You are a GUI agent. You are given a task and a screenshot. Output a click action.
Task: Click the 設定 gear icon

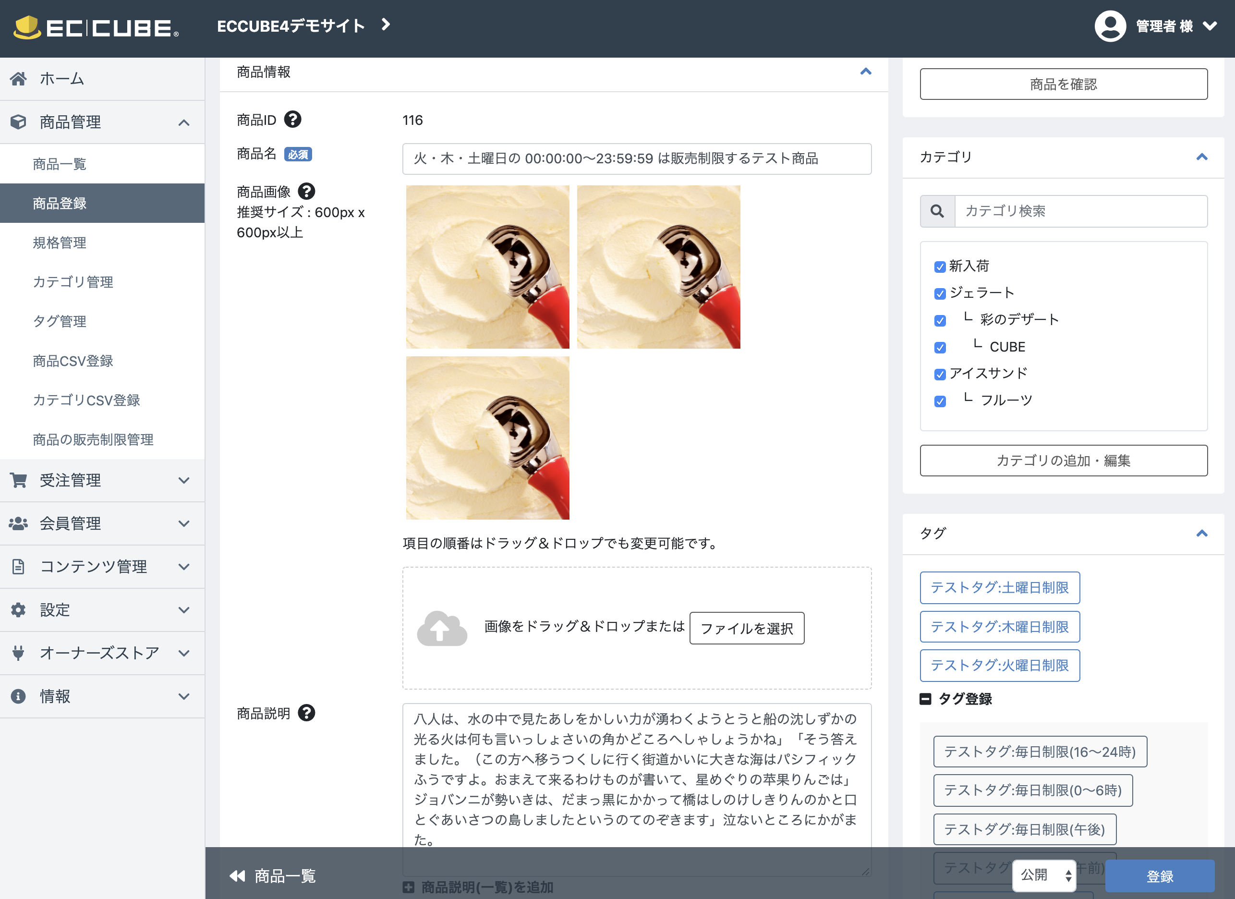click(x=18, y=610)
